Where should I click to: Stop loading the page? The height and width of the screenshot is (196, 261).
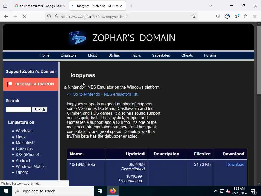[x=24, y=16]
